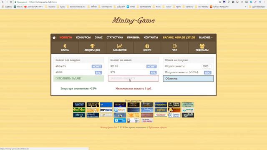Open the Южный Холод bookmark

pos(219,7)
